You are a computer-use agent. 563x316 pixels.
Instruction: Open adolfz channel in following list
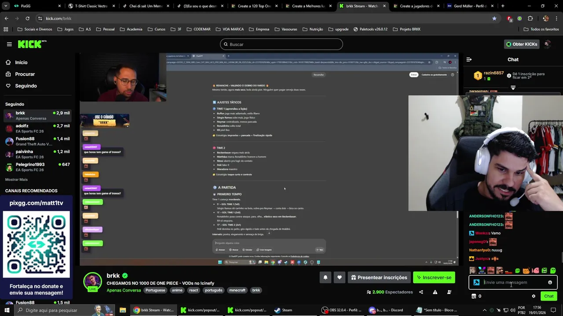coord(37,129)
